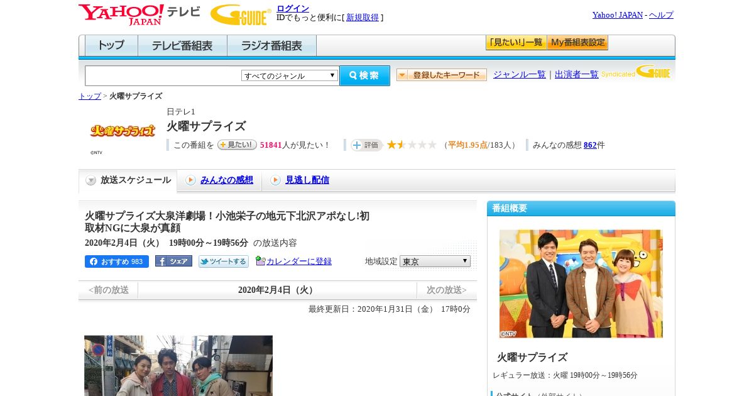Click Facebook おすすめ 983 button
Screen dimensions: 754x396
tap(117, 261)
